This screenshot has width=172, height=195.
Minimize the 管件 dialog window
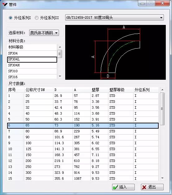(143, 4)
